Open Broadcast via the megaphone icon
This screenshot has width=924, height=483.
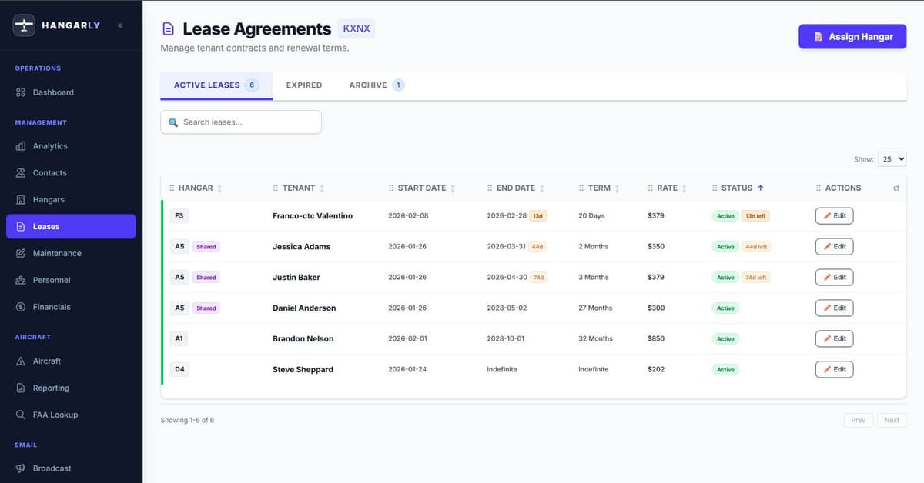[x=21, y=468]
